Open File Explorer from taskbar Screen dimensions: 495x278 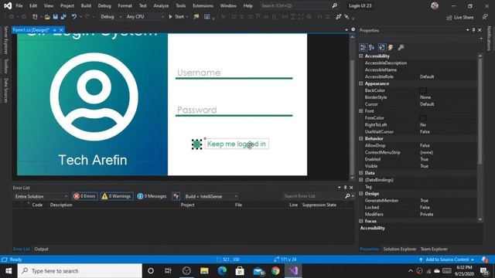click(x=204, y=271)
